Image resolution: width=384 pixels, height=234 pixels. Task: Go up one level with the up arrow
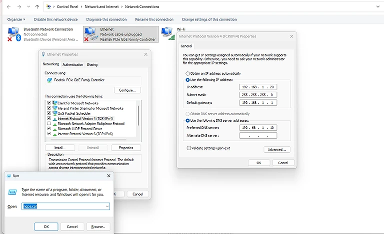pos(37,7)
